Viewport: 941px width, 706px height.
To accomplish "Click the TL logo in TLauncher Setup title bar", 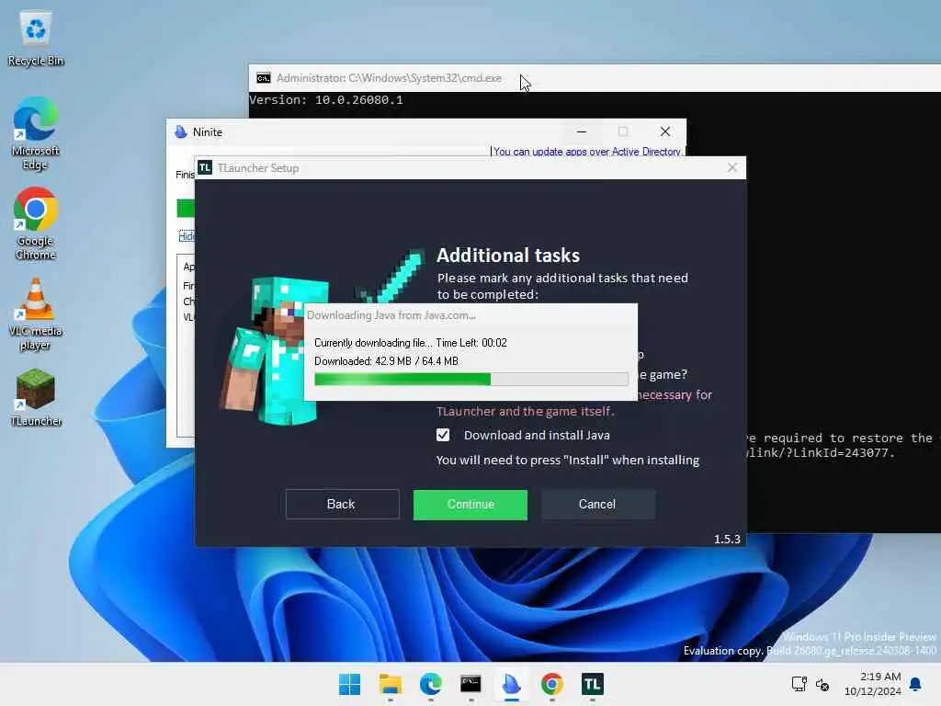I will (x=205, y=167).
